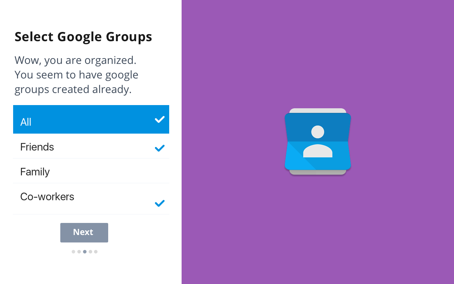Go to the second pagination dot

[x=79, y=252]
